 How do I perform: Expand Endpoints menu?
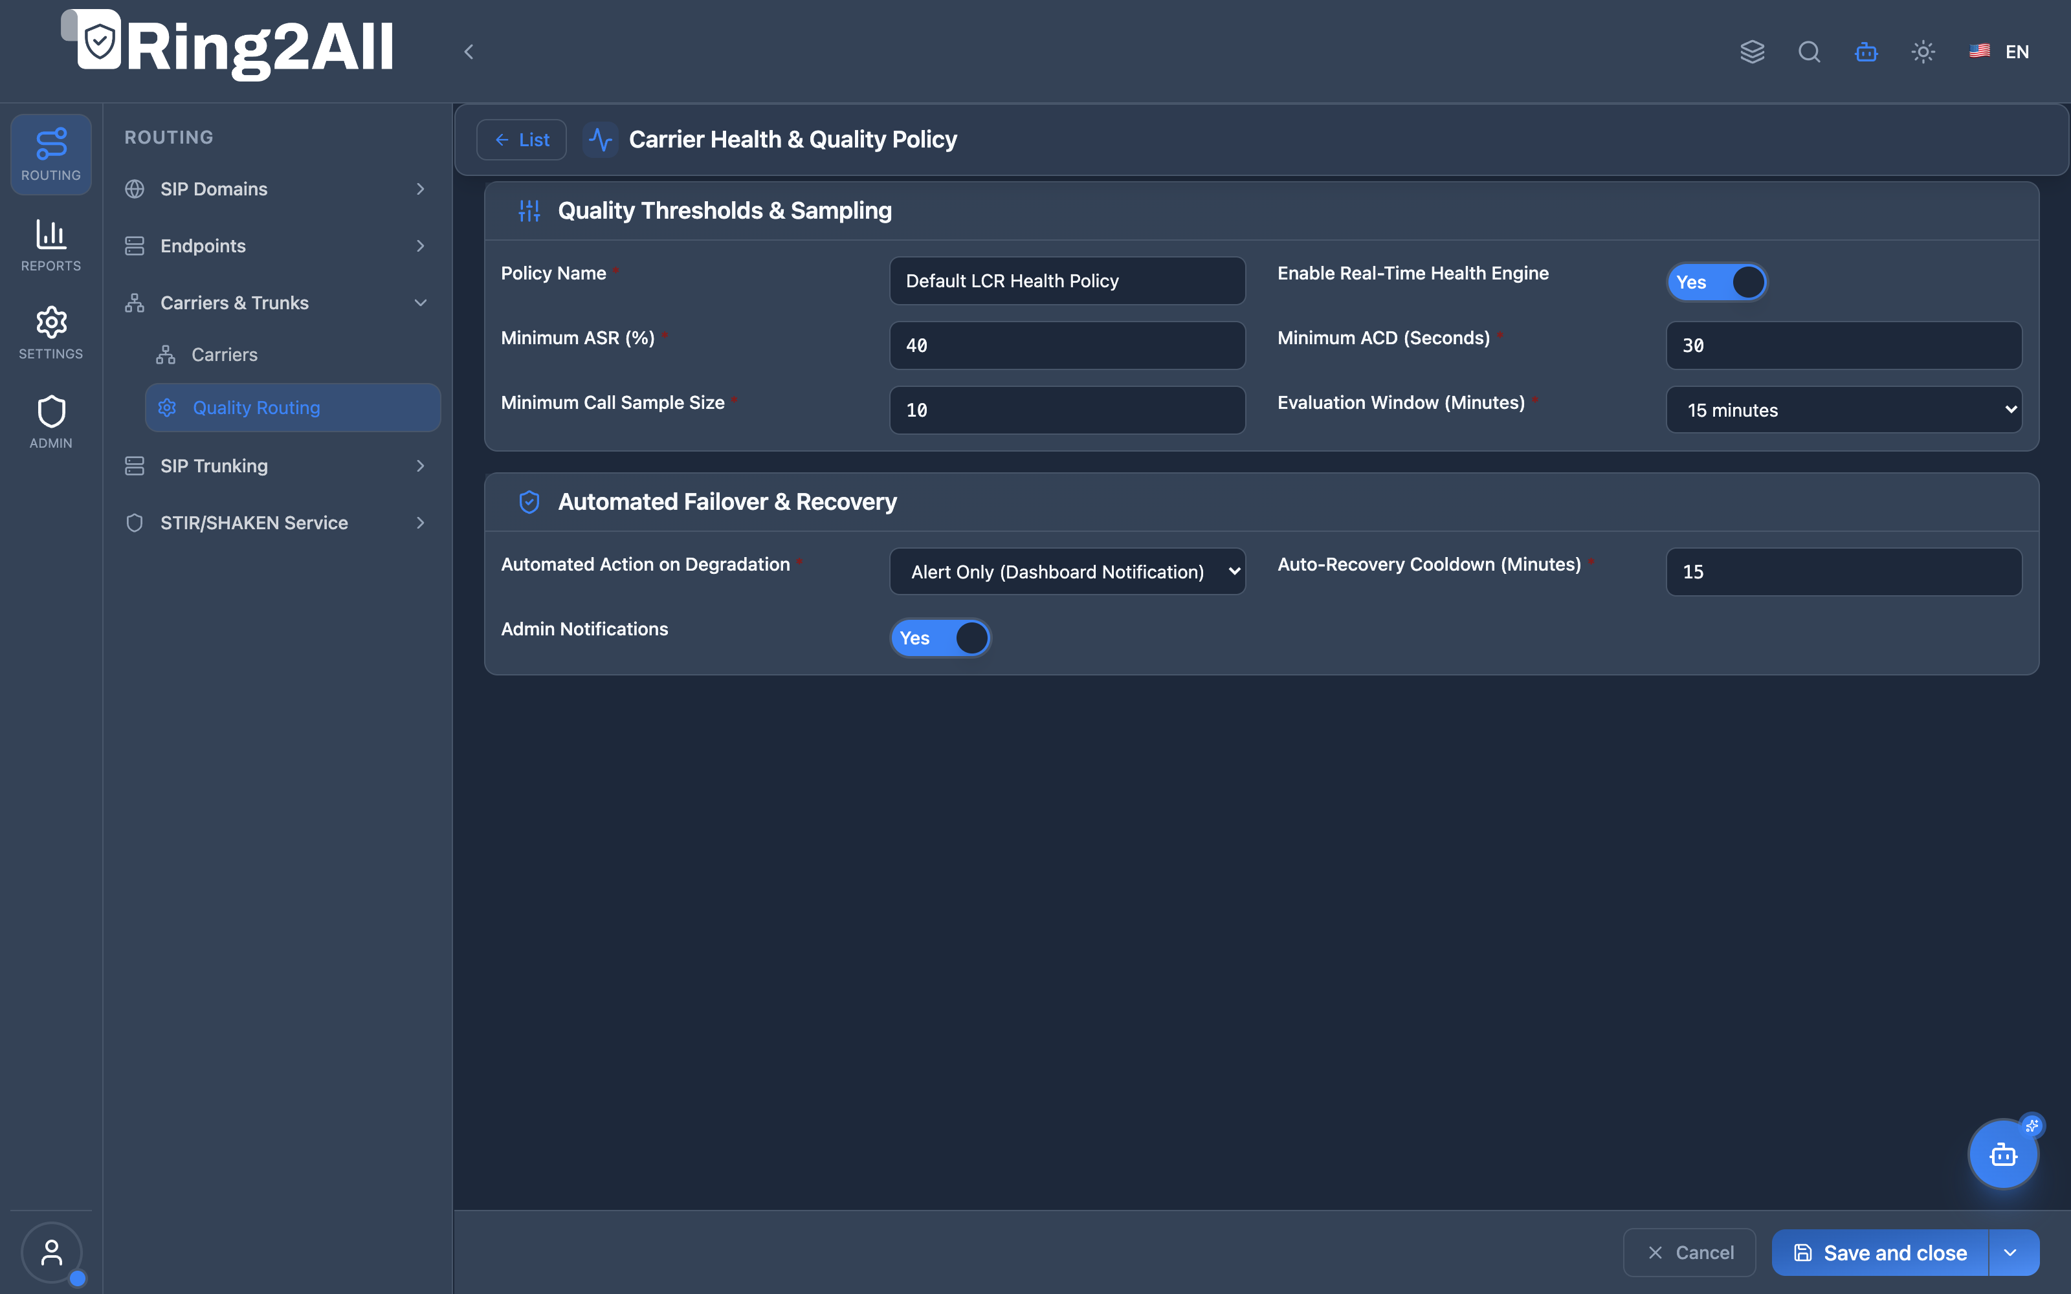pyautogui.click(x=276, y=246)
